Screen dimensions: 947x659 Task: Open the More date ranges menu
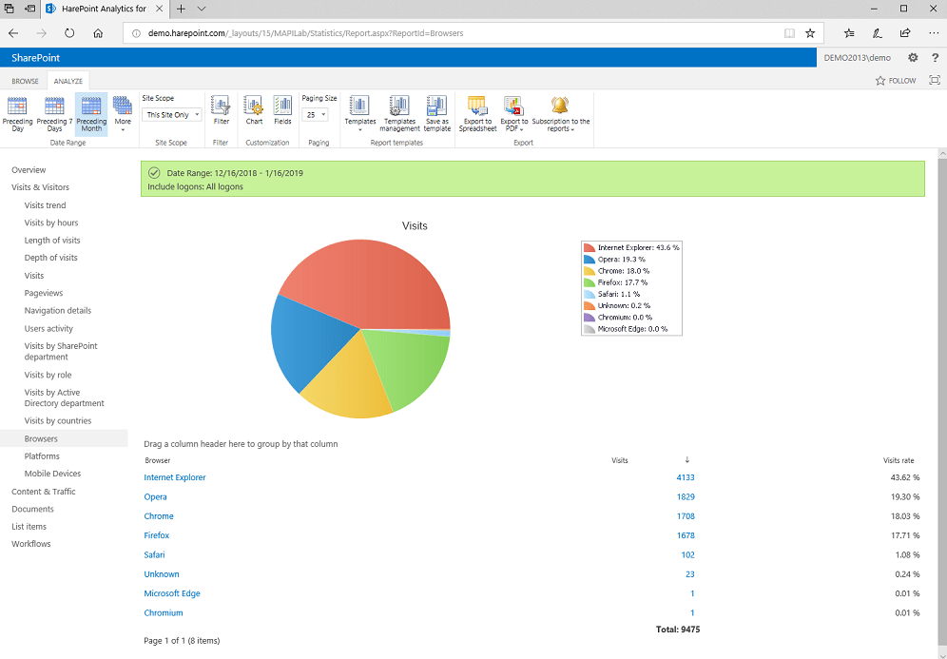123,114
